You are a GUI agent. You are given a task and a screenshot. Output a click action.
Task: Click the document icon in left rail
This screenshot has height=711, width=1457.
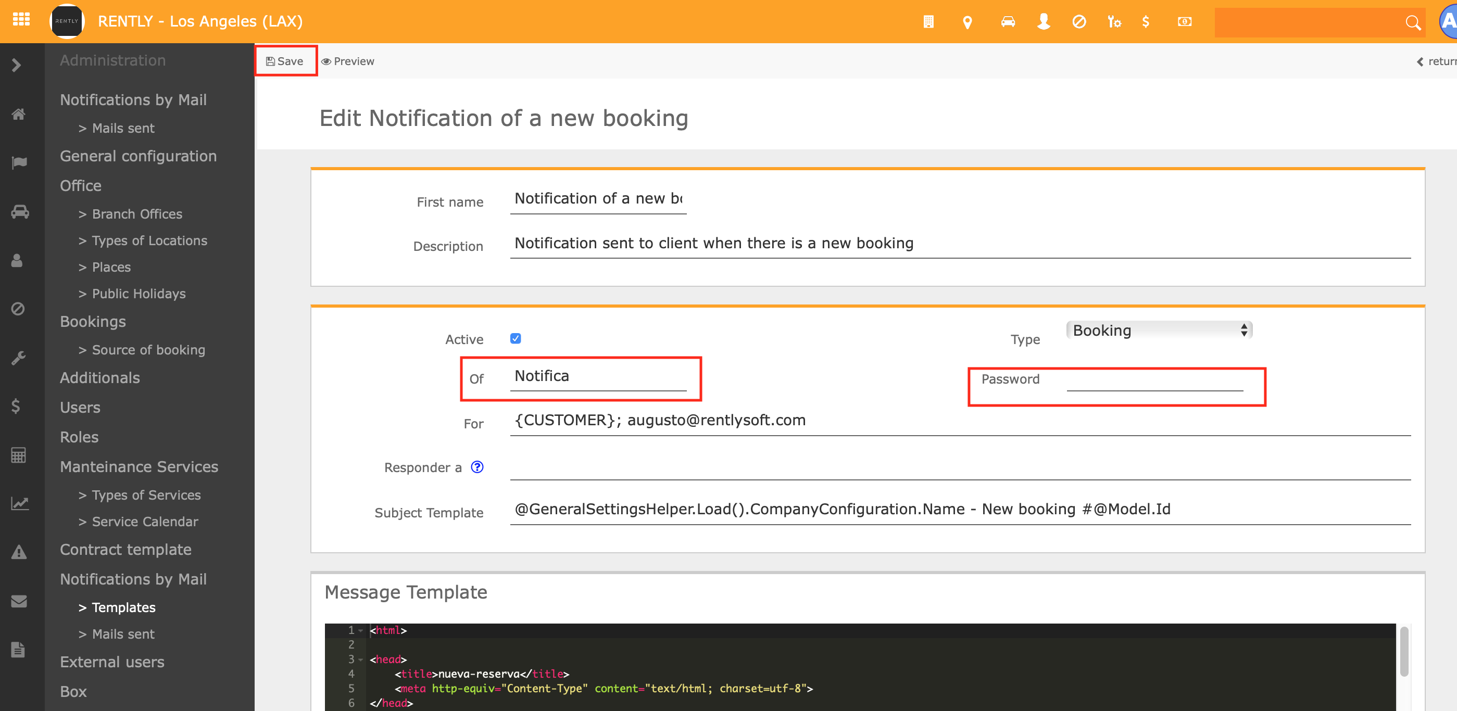pos(18,650)
